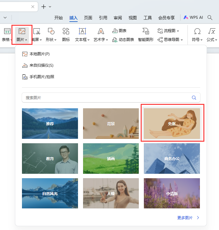Switch to the 引用 tab

coord(103,18)
